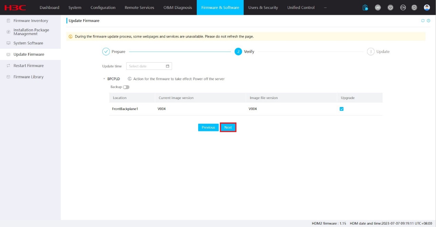This screenshot has height=227, width=436.
Task: Click the info icon beside BPCPLD action
Action: coord(130,79)
